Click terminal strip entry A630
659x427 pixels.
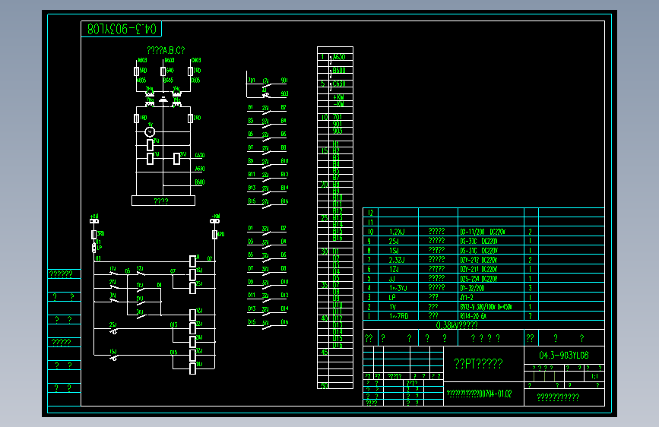(x=339, y=57)
